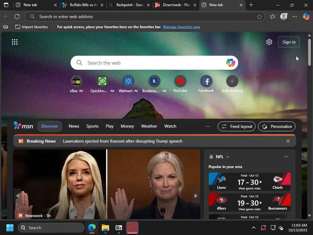Click the taskbar Search box
This screenshot has height=235, width=313.
point(51,228)
